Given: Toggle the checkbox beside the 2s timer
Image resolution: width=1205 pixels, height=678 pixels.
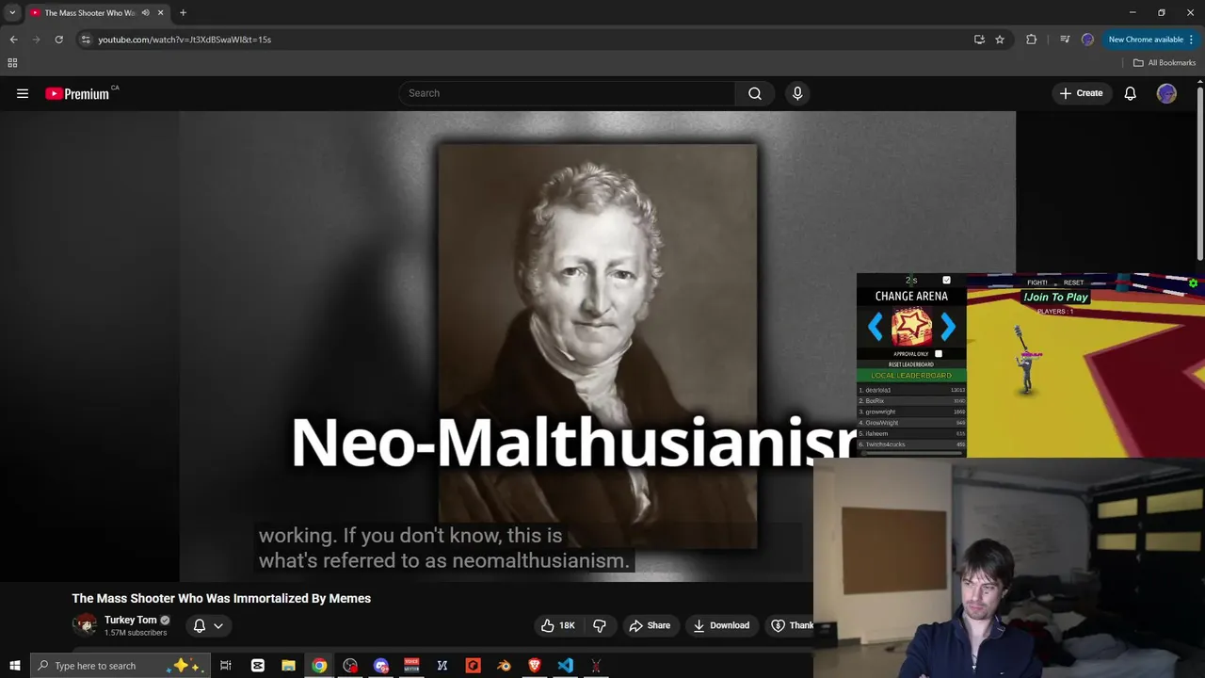Looking at the screenshot, I should [947, 280].
